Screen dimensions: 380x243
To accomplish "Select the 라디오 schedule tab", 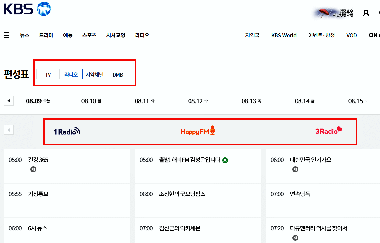I will 71,74.
